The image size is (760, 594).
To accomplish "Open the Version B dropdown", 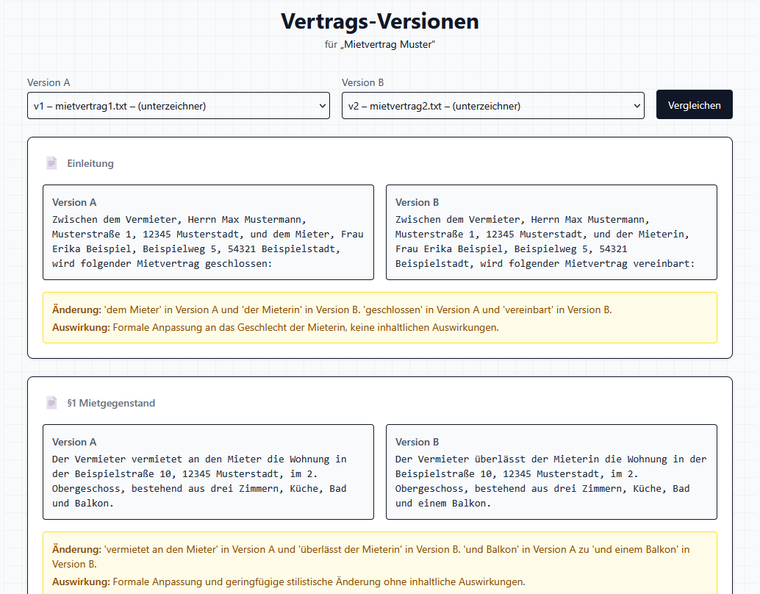I will pos(493,106).
